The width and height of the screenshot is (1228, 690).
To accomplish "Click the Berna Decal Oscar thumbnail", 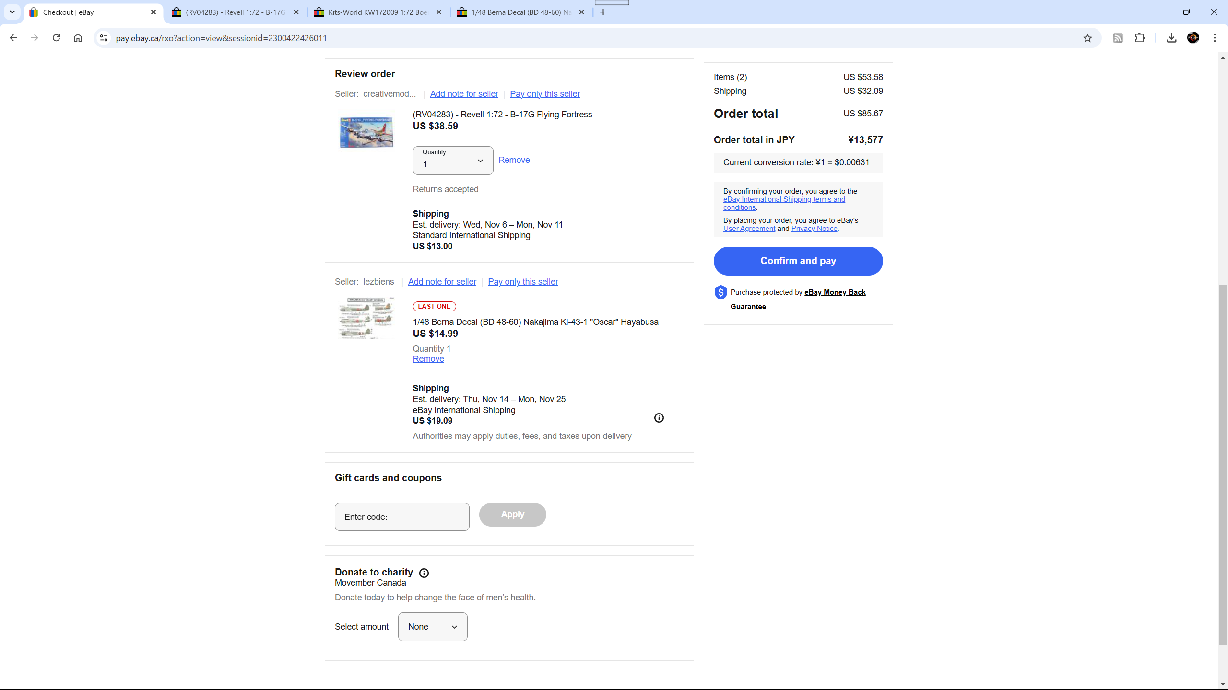I will 366,318.
